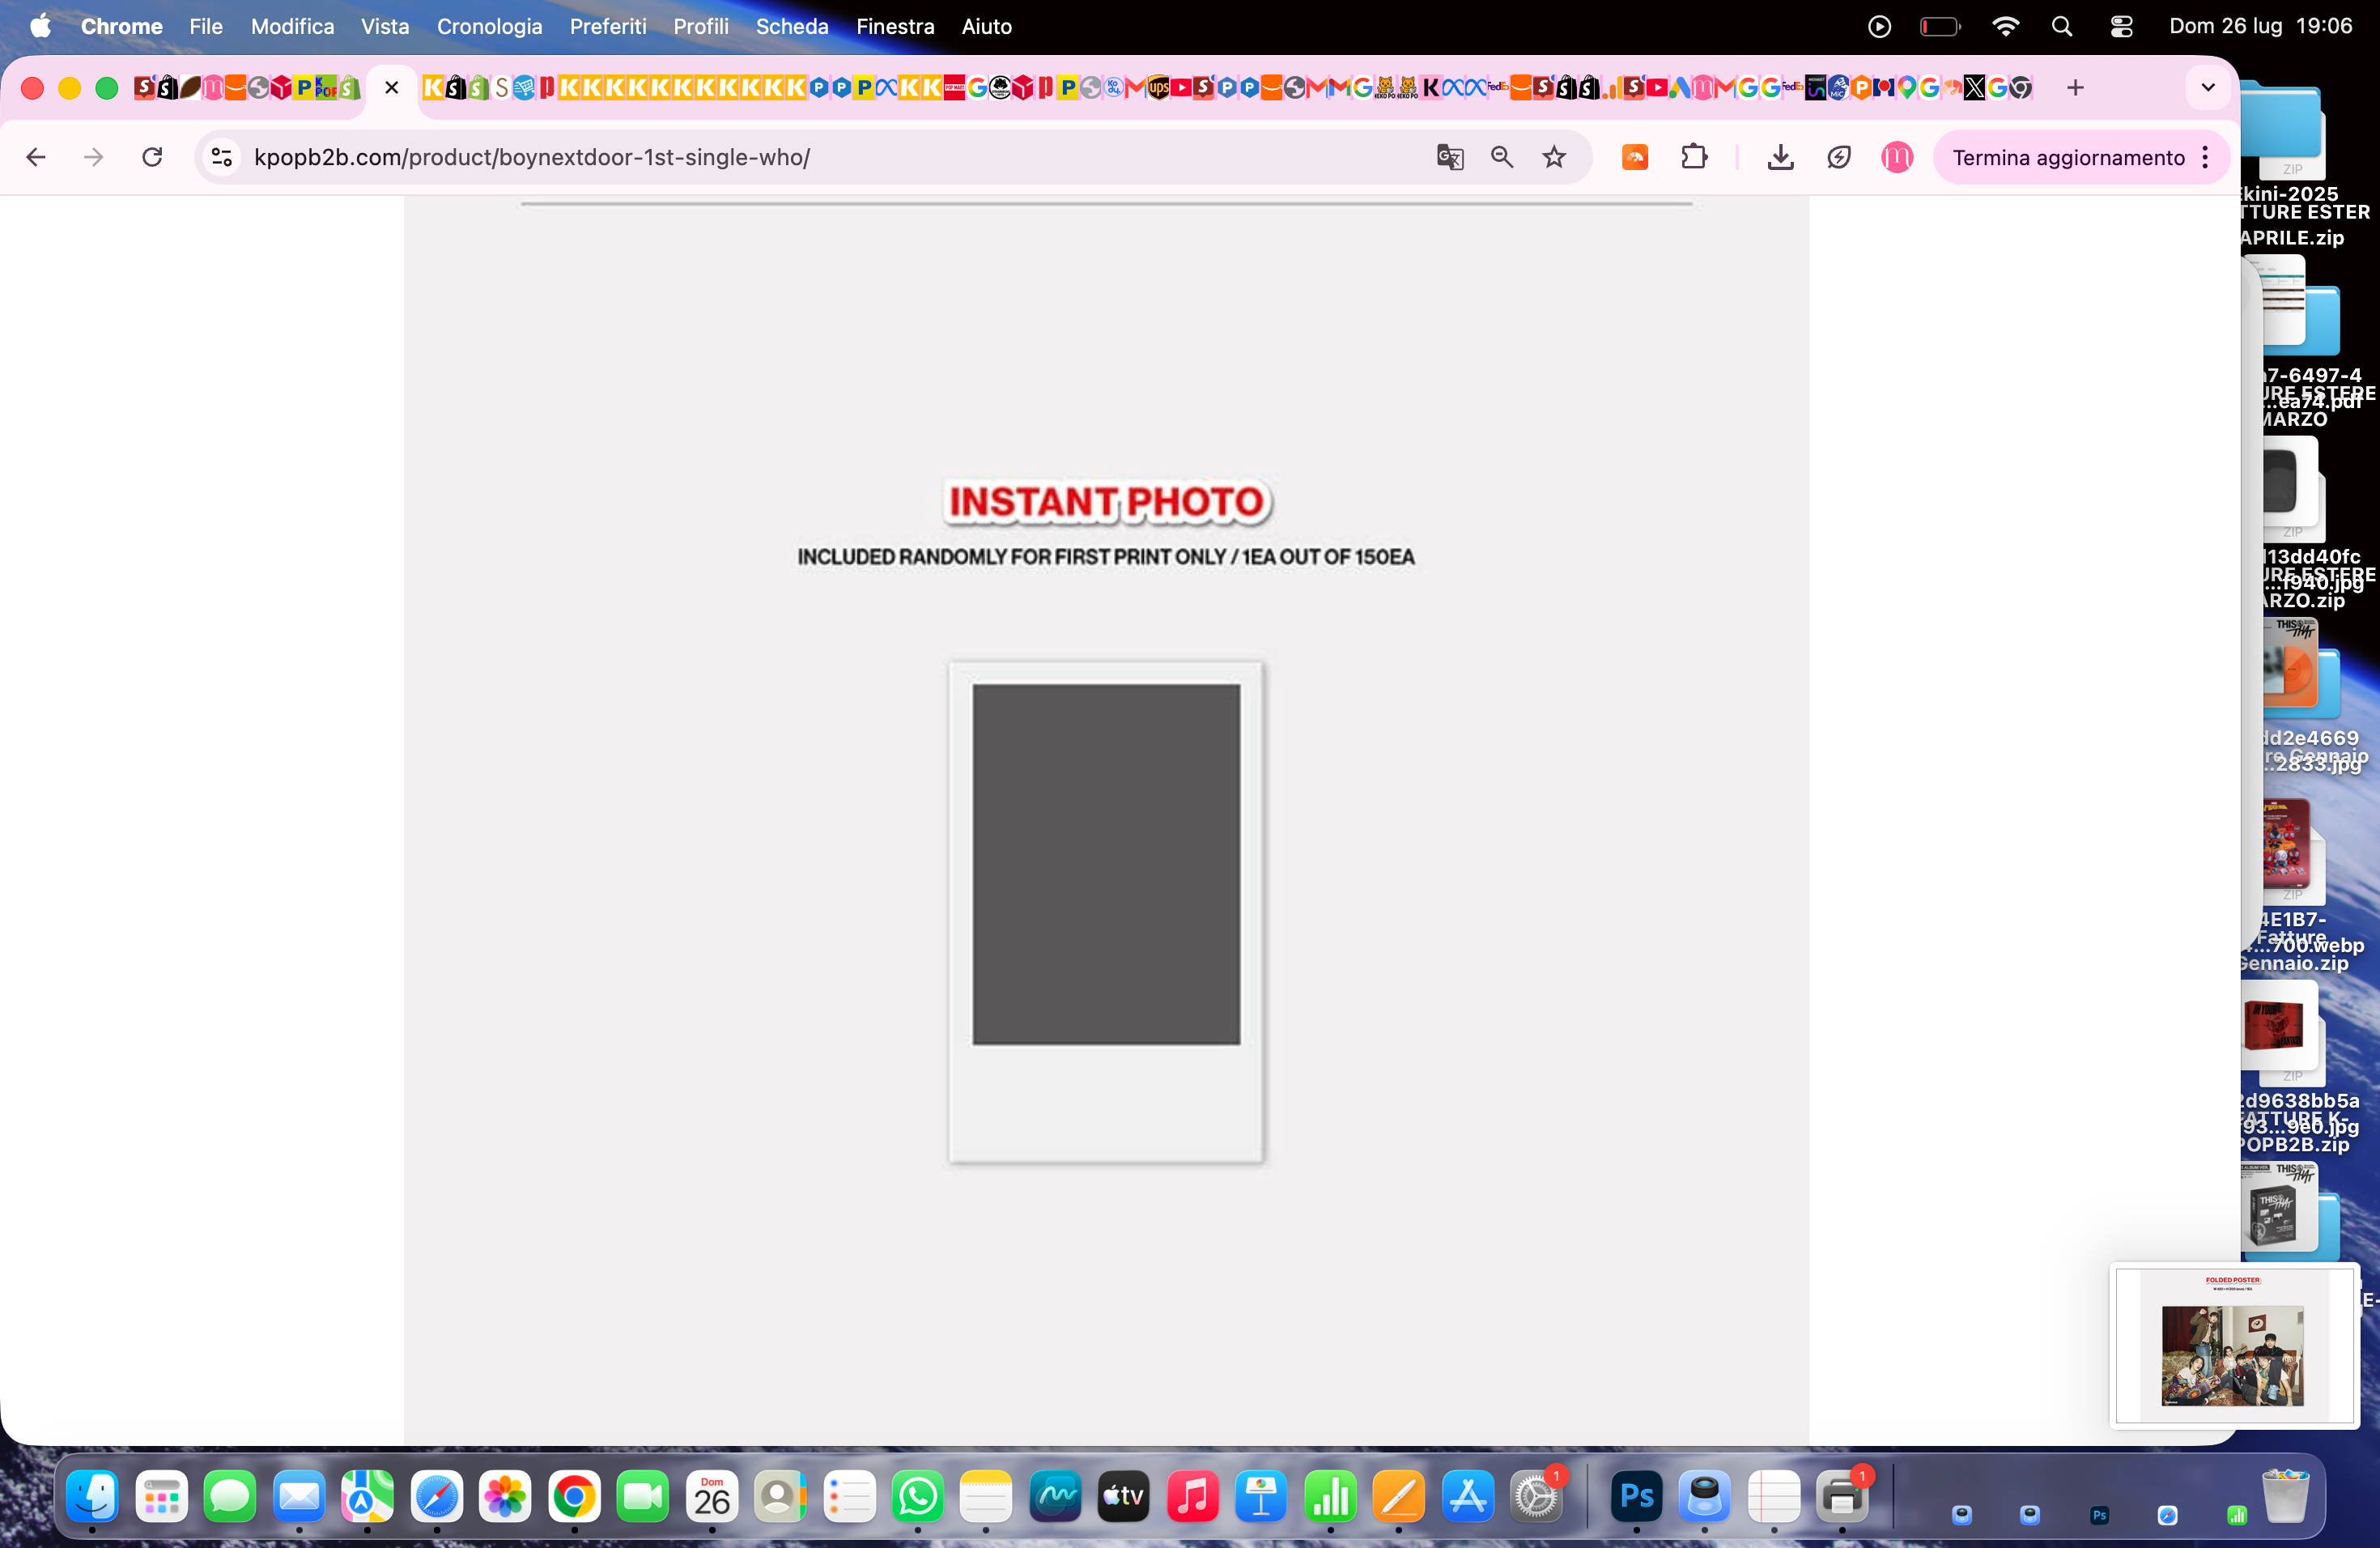2380x1548 pixels.
Task: Close the current active tab
Action: pyautogui.click(x=392, y=88)
